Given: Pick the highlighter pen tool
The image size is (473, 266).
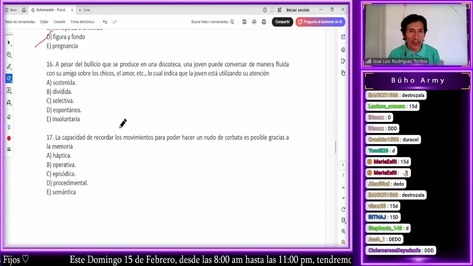Looking at the screenshot, I should click(9, 66).
